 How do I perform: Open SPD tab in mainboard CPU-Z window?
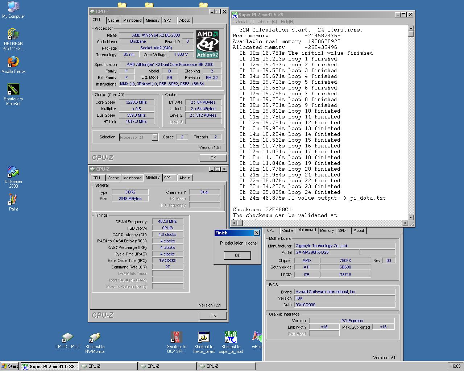342,230
